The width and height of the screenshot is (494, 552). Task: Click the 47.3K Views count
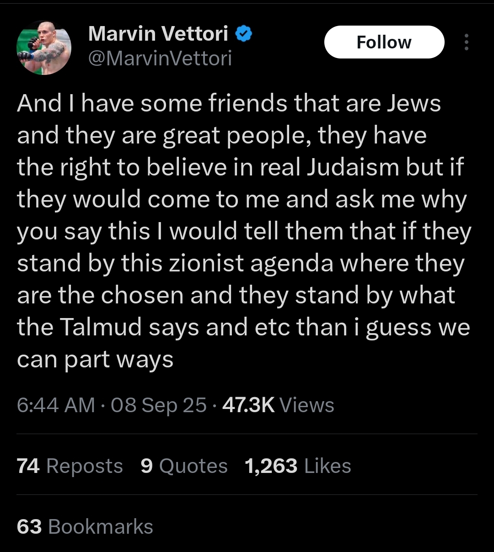[278, 405]
